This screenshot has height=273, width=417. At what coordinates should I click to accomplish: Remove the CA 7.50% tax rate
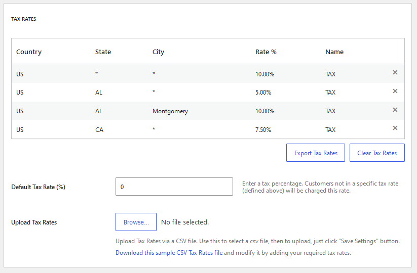pos(395,128)
